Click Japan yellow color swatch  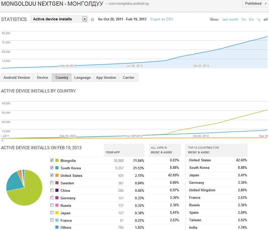[x=57, y=213]
